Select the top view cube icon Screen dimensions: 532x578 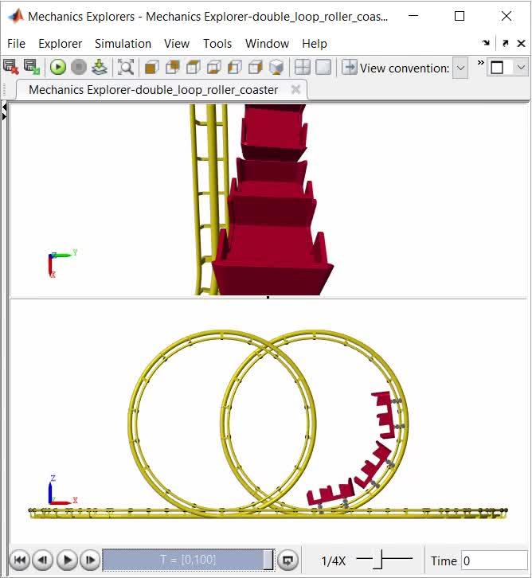pos(194,68)
